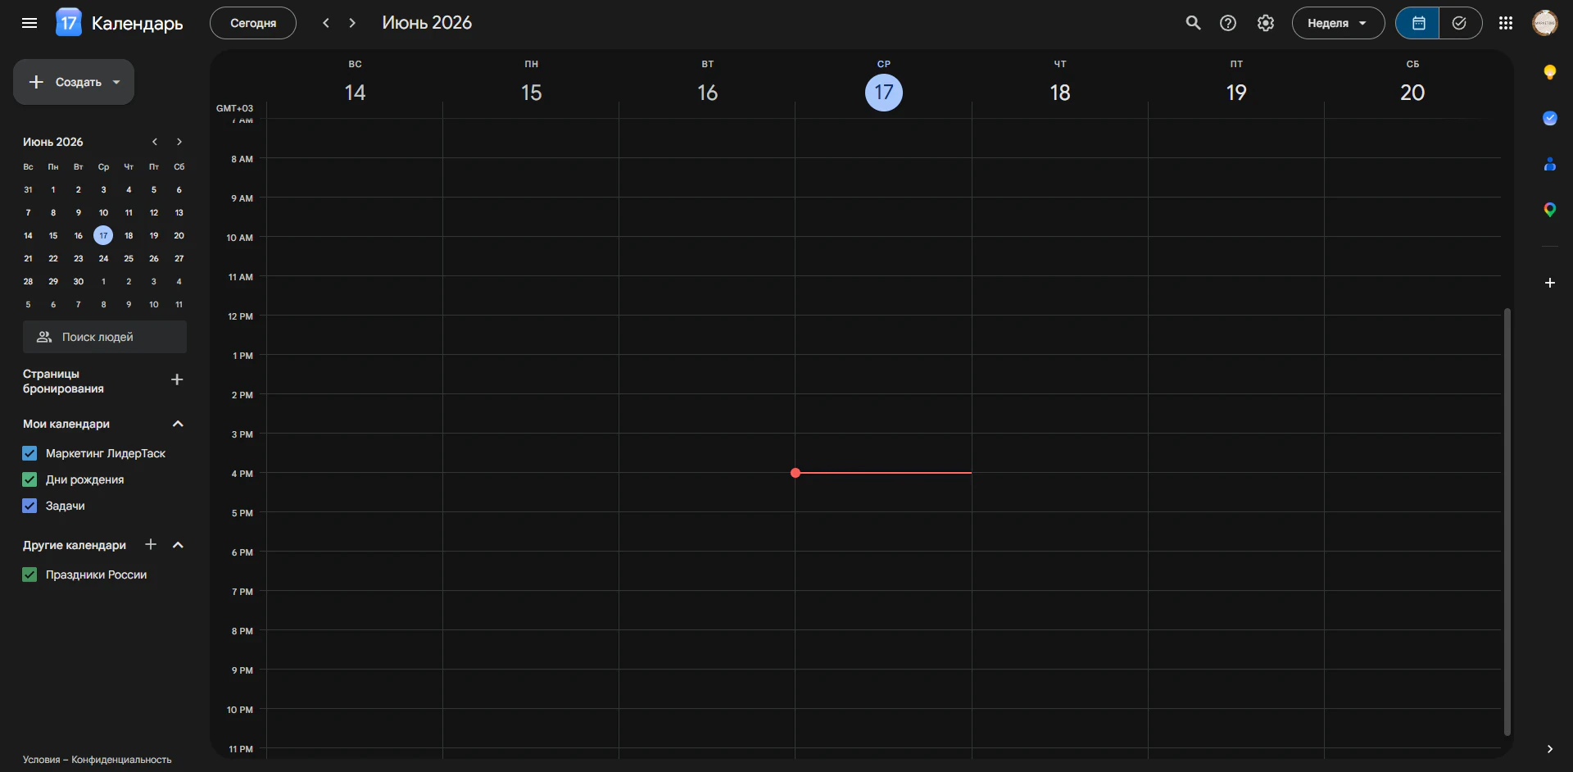
Task: Click the GMT+03 timezone label
Action: pyautogui.click(x=234, y=108)
